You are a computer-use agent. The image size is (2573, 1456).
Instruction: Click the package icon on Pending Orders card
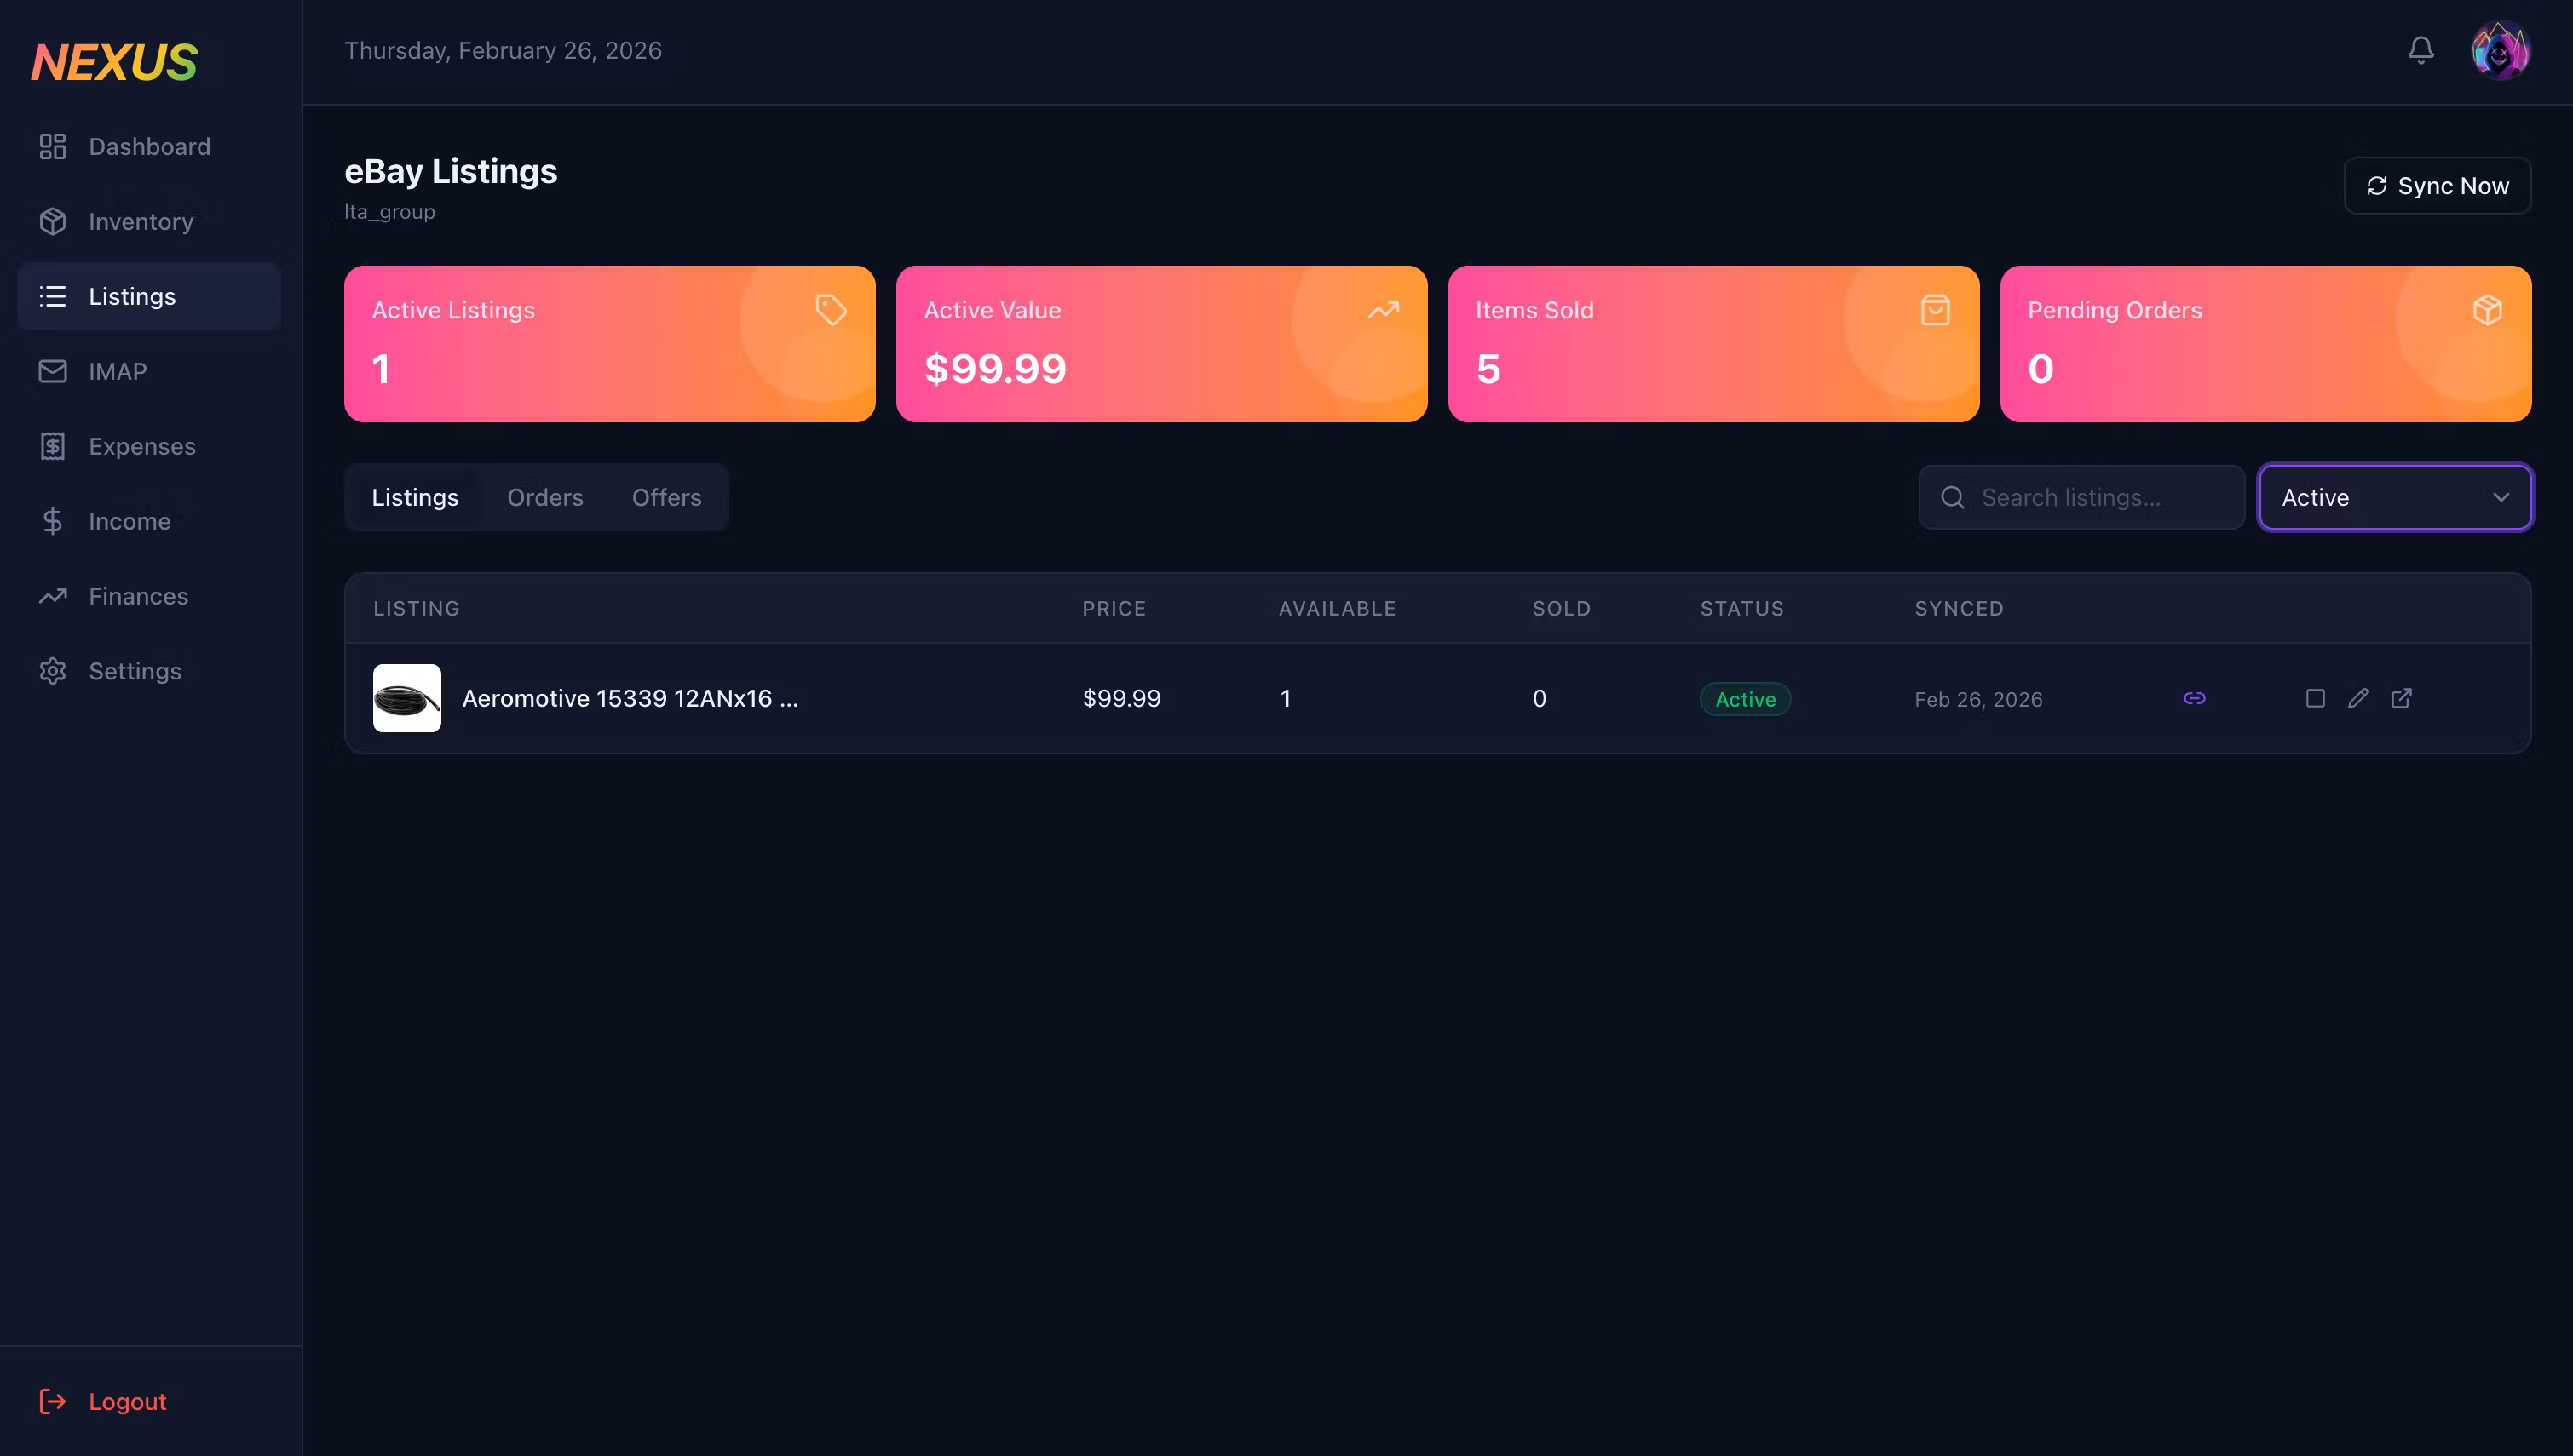(2487, 310)
